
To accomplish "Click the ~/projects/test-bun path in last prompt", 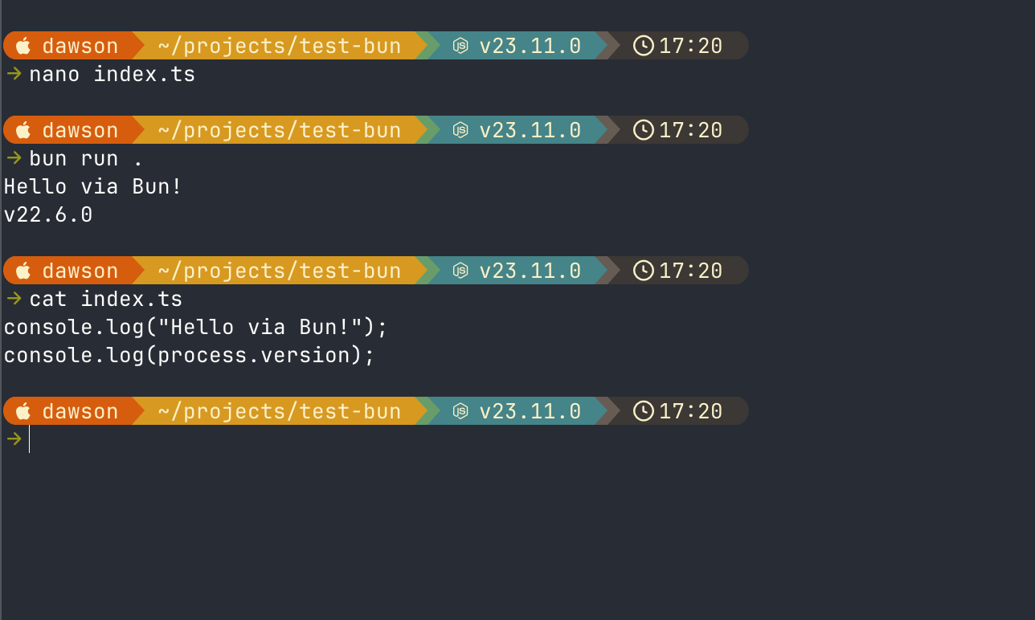I will point(279,411).
